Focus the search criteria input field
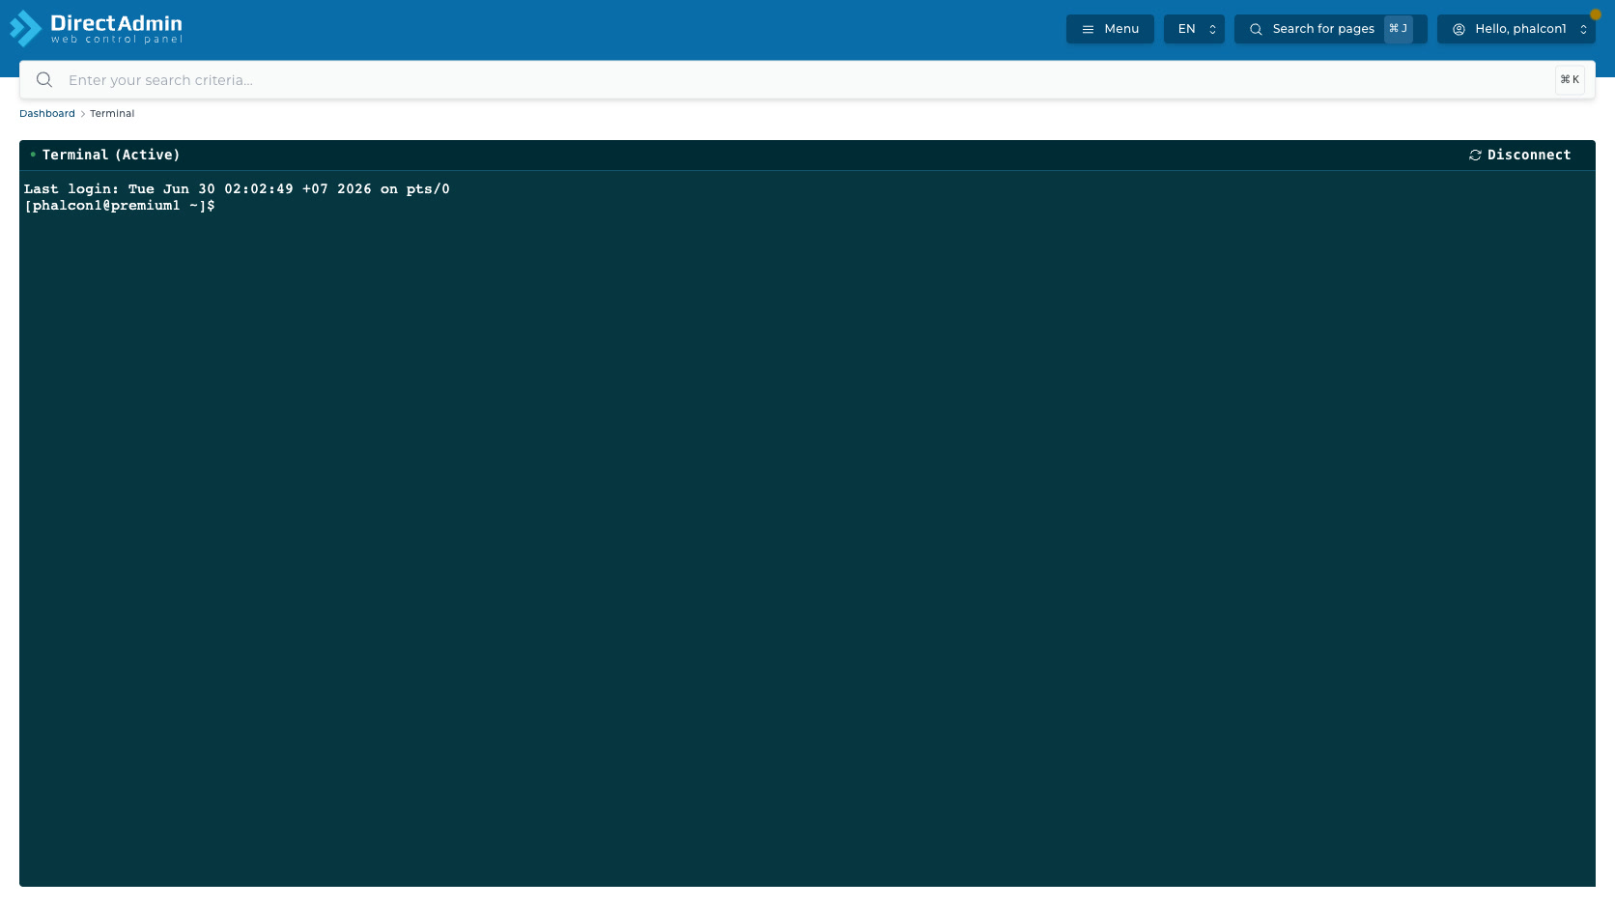1615x909 pixels. point(807,80)
